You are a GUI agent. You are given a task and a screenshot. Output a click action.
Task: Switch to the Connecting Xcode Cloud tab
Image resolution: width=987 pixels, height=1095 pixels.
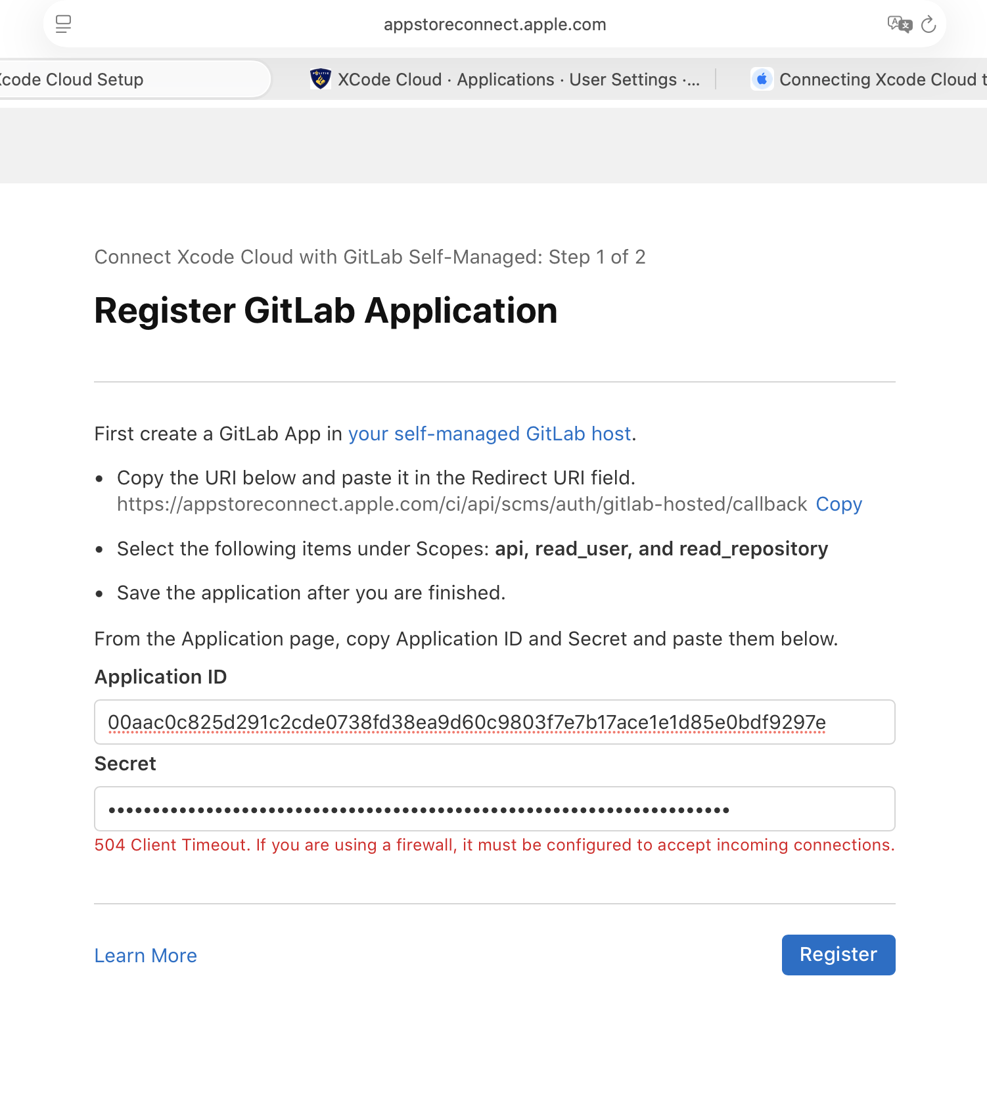click(x=881, y=80)
